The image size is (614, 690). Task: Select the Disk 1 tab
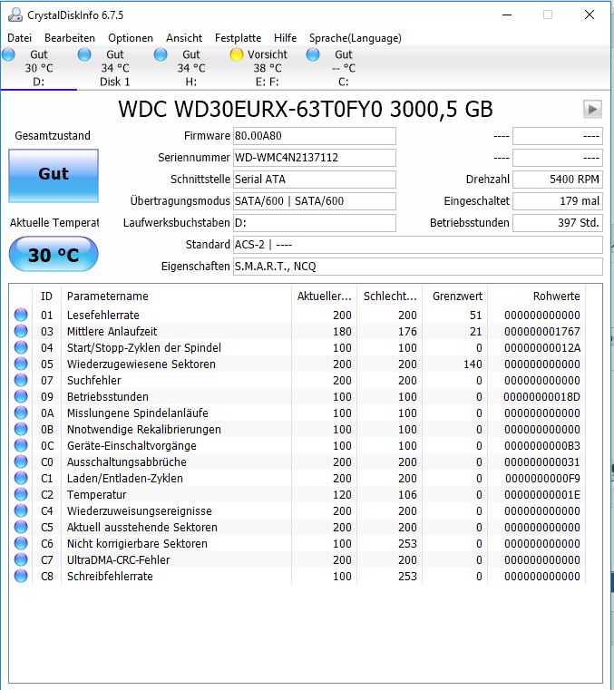[115, 68]
